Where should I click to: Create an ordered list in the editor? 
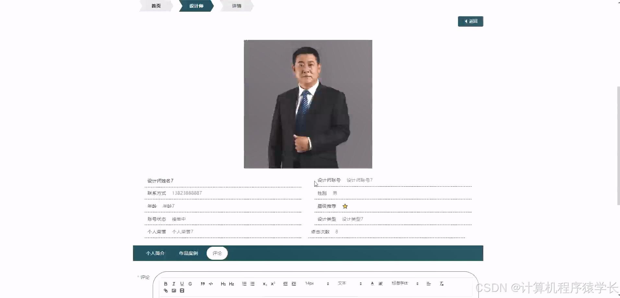(244, 283)
